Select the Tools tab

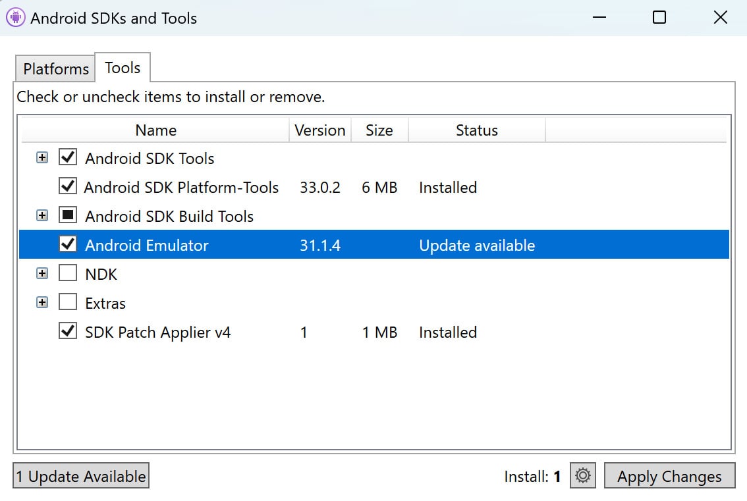coord(123,68)
